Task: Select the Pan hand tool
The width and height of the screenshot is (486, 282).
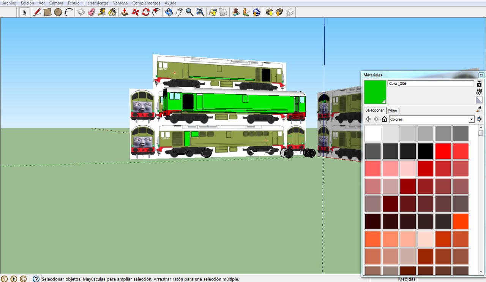Action: pyautogui.click(x=178, y=12)
